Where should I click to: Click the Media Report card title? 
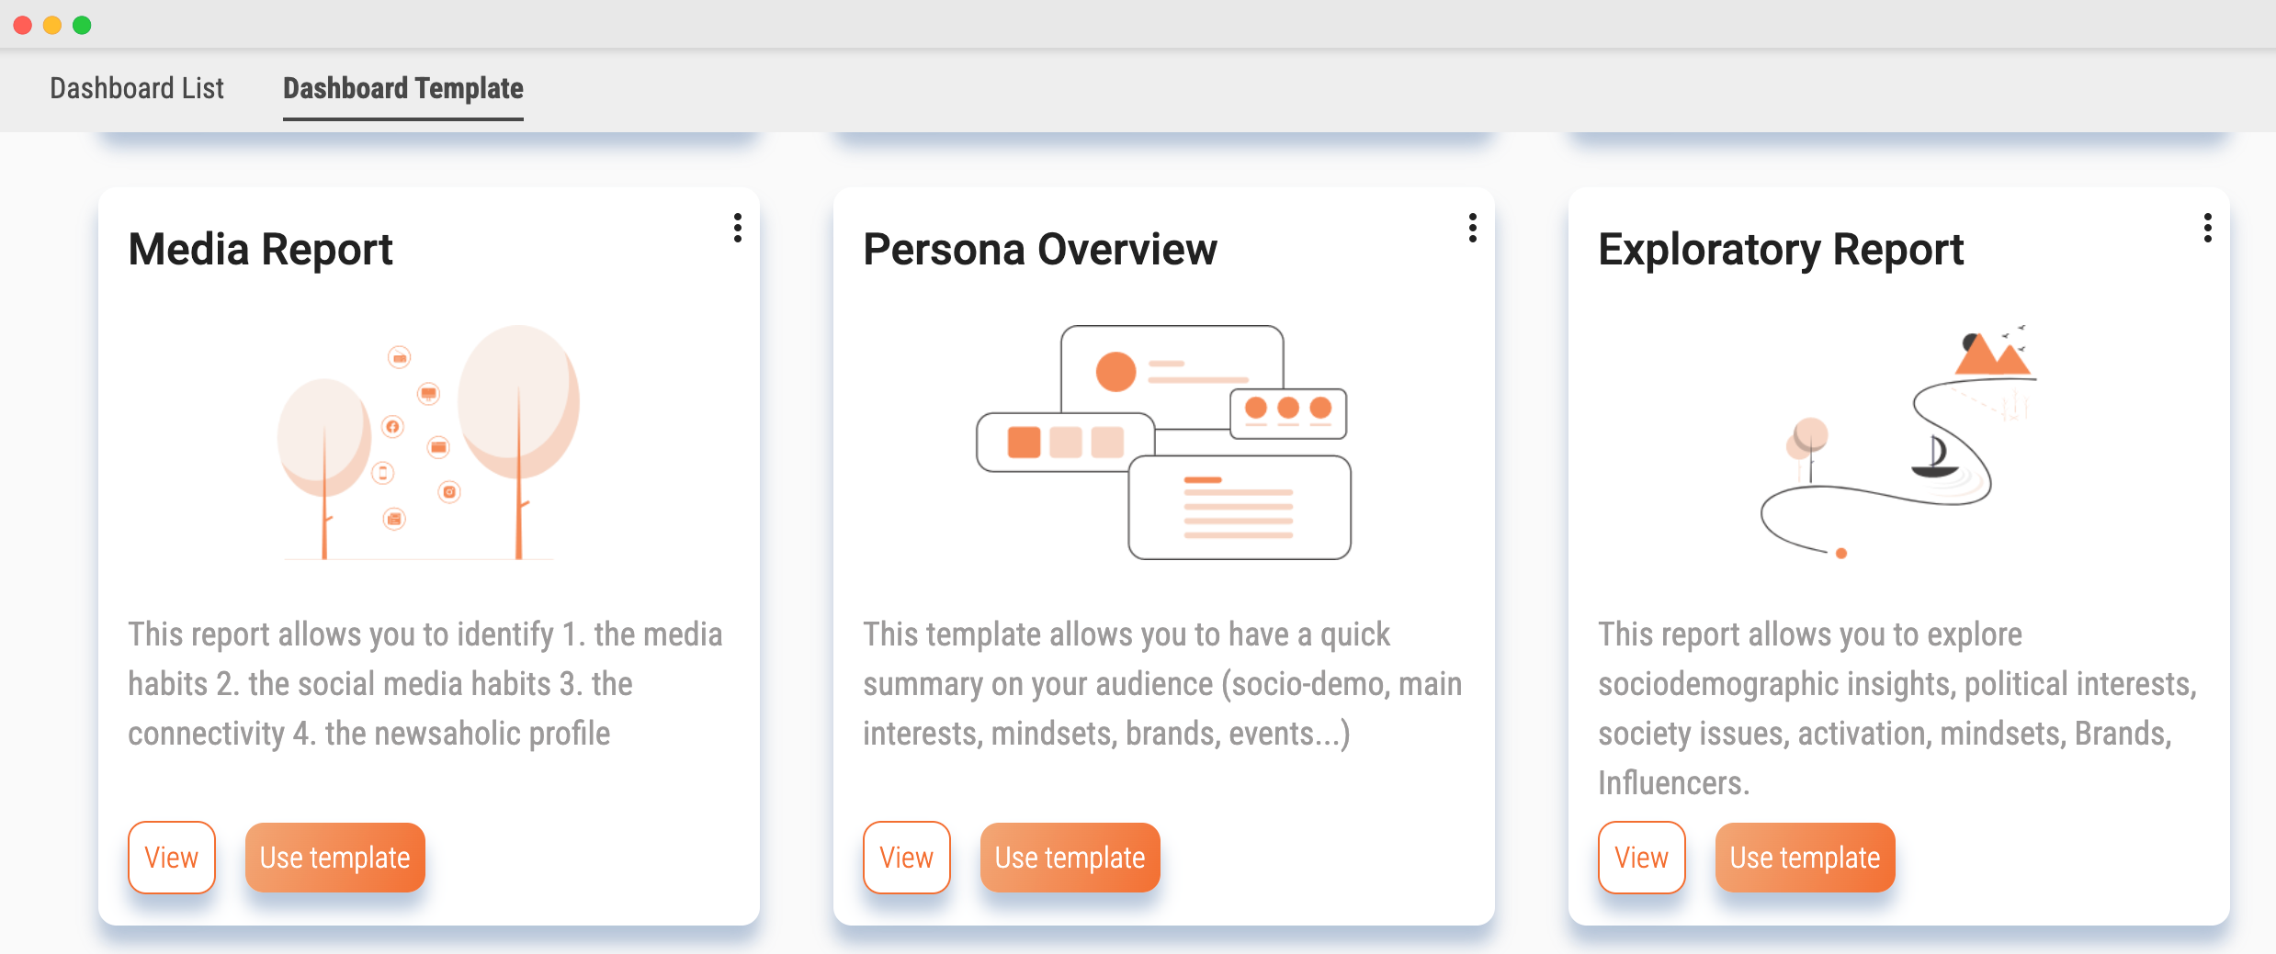(260, 249)
